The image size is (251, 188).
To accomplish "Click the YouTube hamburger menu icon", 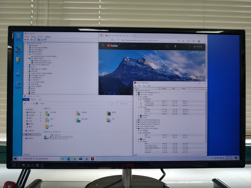I will 103,46.
